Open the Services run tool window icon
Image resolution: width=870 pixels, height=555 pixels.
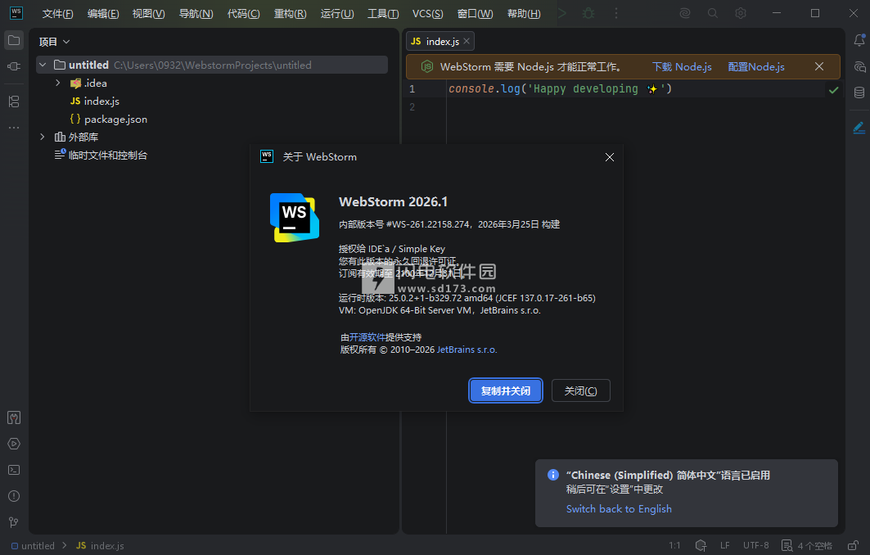13,444
